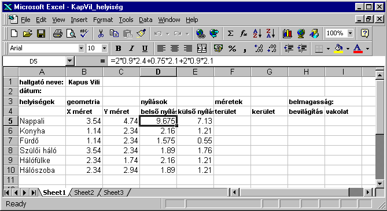Expand the font size 10 dropdown

coord(104,48)
